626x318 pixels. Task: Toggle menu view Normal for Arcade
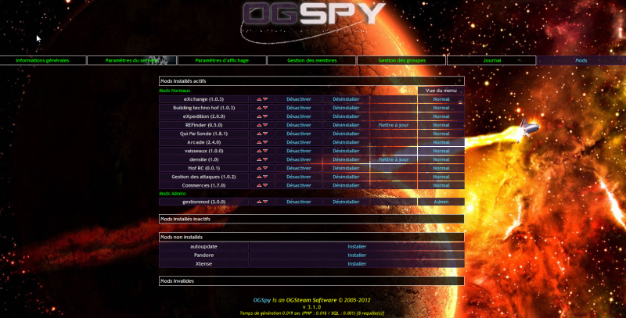(441, 142)
